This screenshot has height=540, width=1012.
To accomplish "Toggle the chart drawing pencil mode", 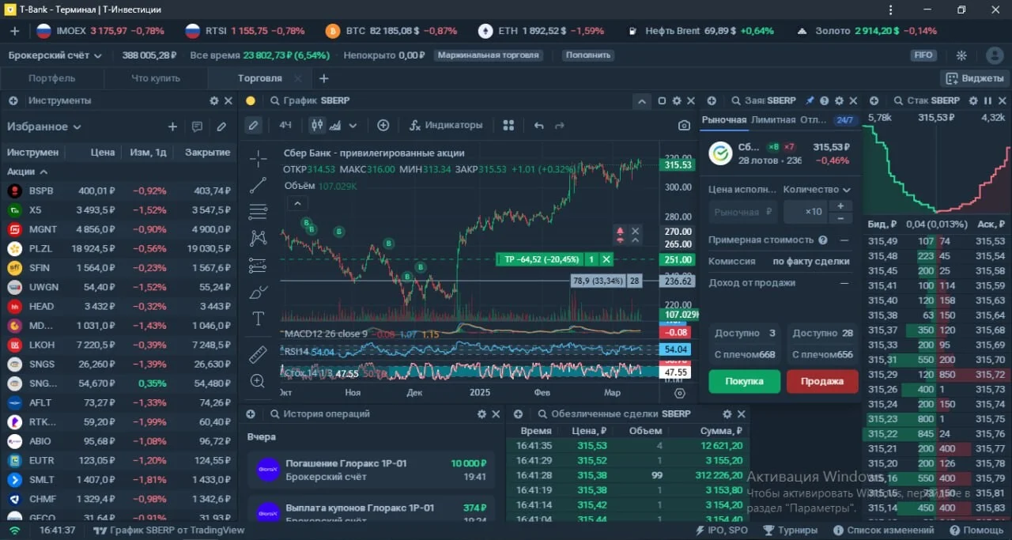I will (253, 125).
